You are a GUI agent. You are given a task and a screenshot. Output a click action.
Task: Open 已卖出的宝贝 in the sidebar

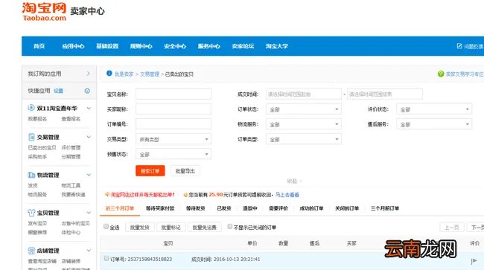pyautogui.click(x=42, y=147)
